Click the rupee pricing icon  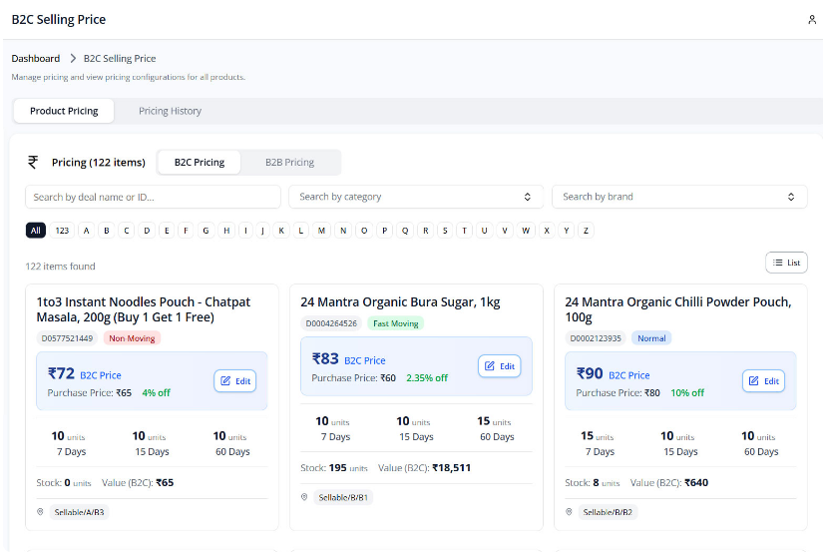(x=33, y=162)
